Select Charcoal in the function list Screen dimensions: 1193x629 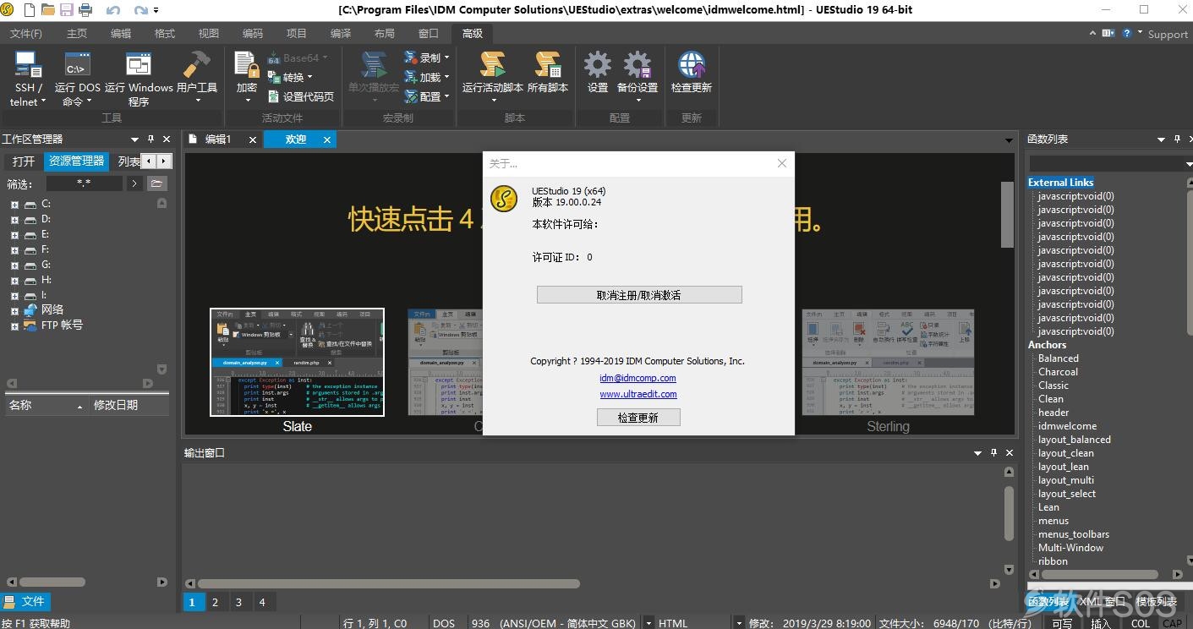(x=1058, y=372)
